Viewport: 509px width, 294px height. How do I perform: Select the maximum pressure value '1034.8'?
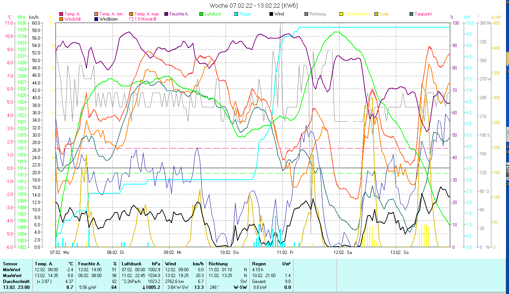coord(154,276)
